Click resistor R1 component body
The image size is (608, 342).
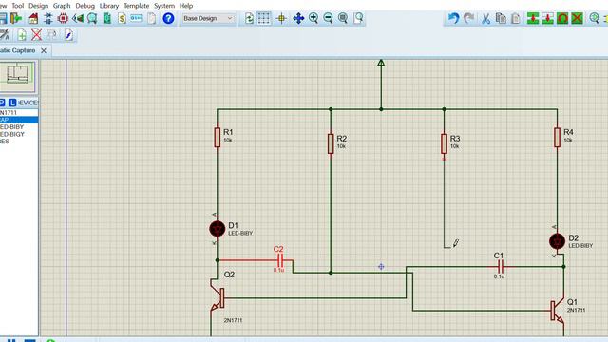(x=218, y=137)
